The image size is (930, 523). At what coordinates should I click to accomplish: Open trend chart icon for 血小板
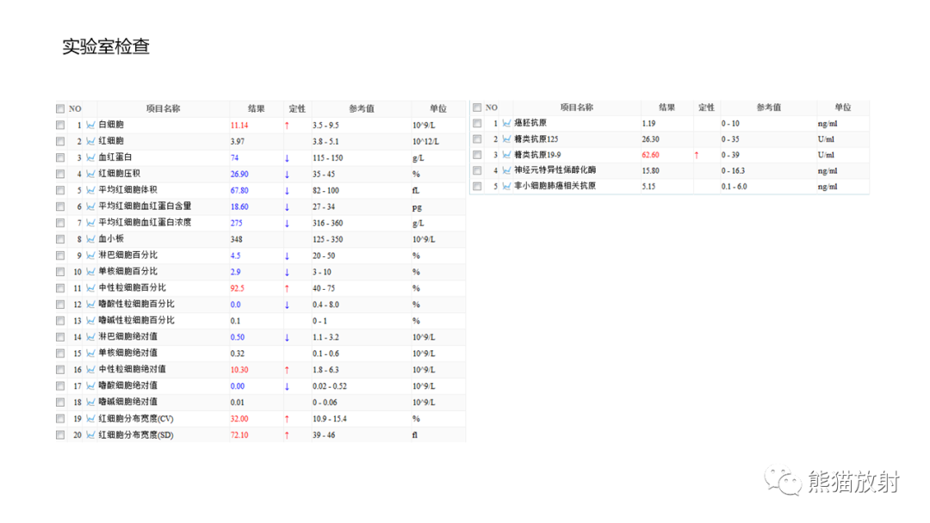click(90, 238)
